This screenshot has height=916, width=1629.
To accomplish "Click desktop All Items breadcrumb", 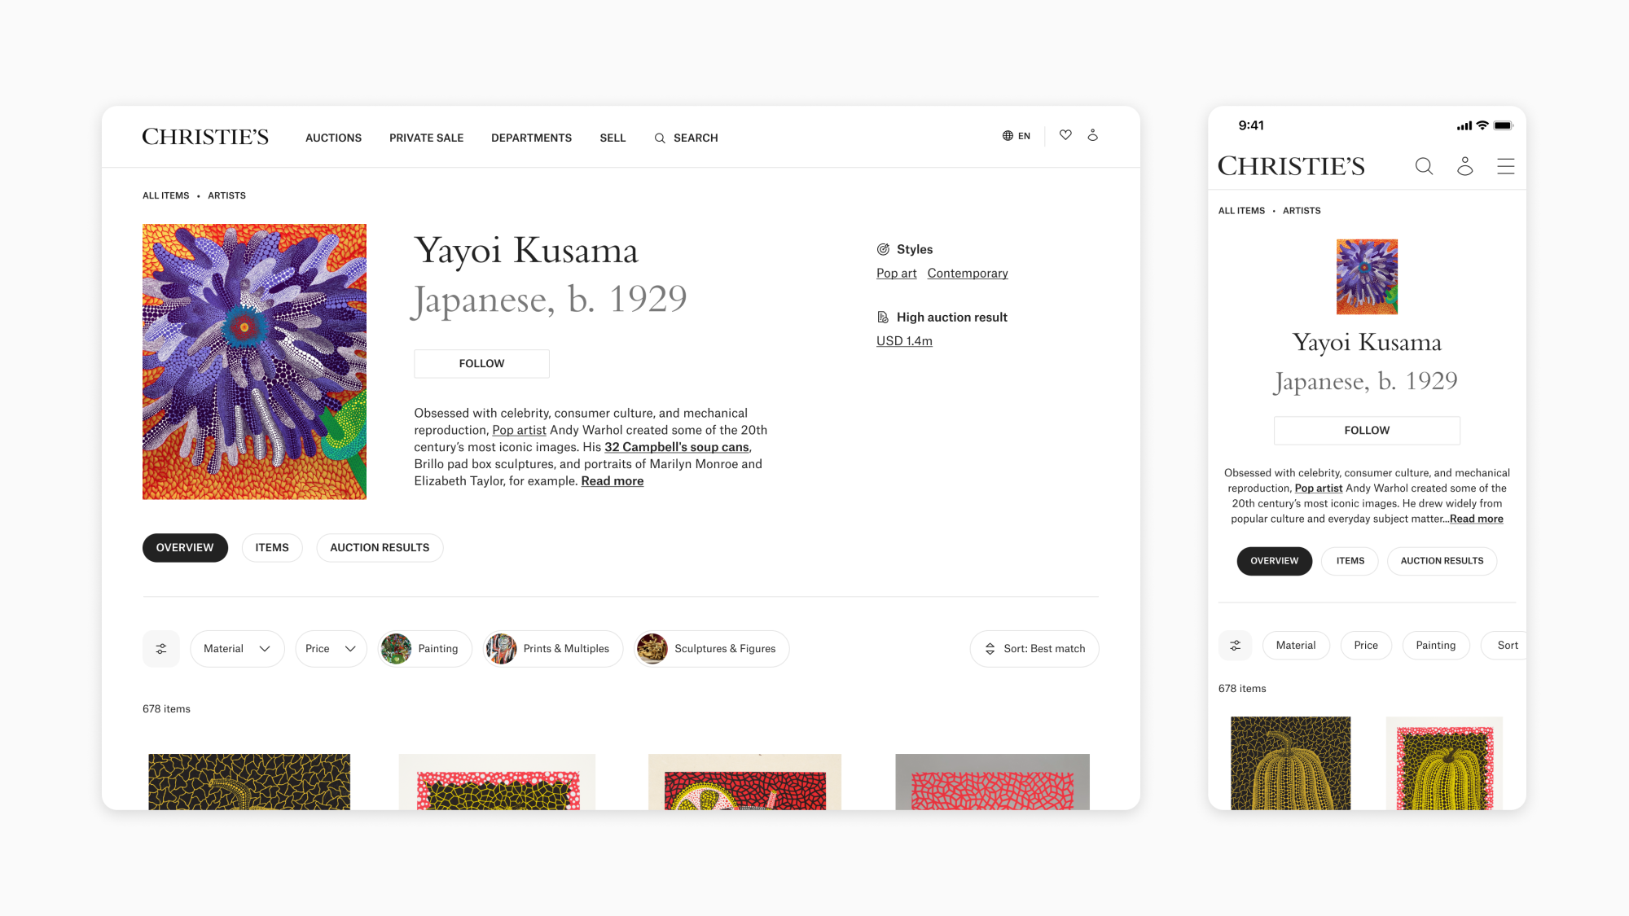I will pyautogui.click(x=165, y=196).
